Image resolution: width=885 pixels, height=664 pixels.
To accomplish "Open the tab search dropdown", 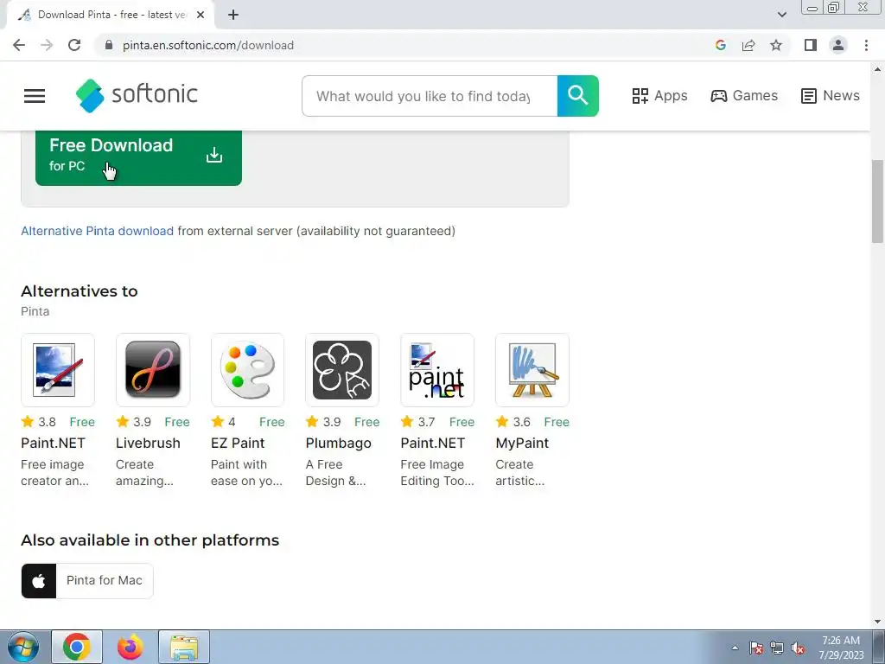I will (x=781, y=15).
